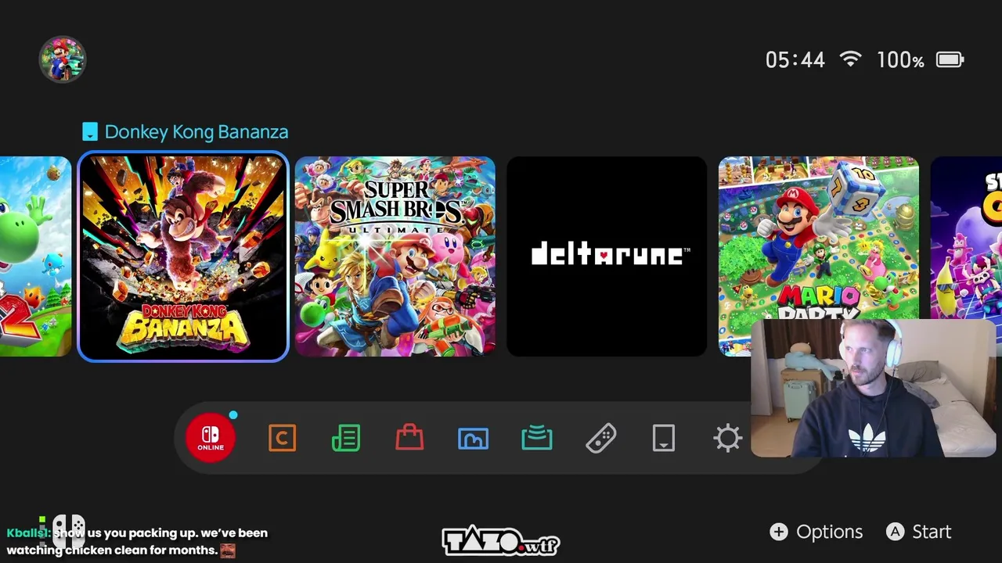Open GameChat from the menu bar
This screenshot has height=563, width=1002.
(x=282, y=438)
